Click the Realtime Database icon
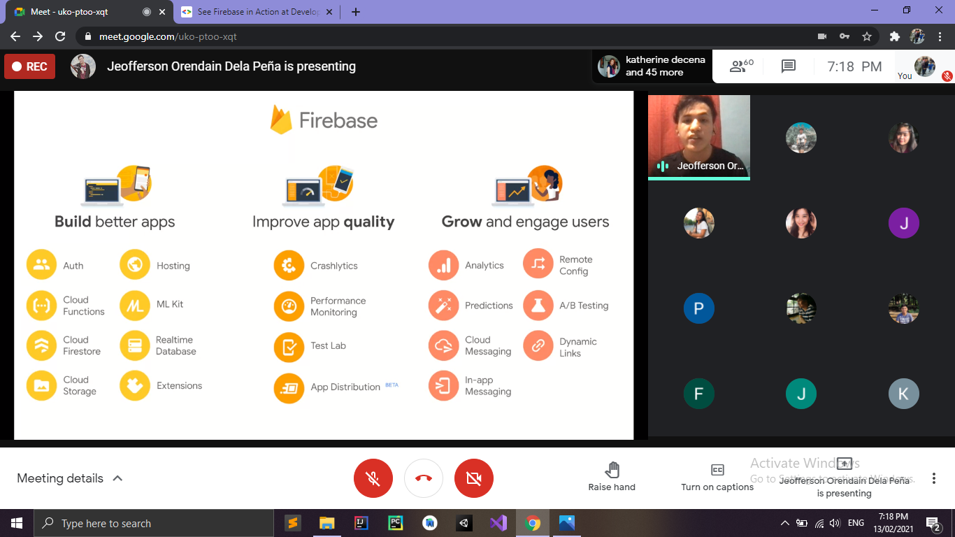Viewport: 955px width, 537px height. (x=135, y=345)
